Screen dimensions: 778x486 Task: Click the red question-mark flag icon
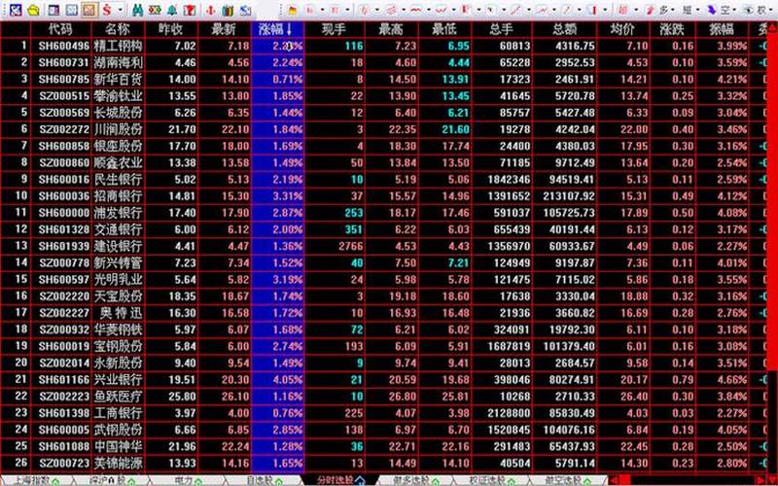tap(189, 11)
